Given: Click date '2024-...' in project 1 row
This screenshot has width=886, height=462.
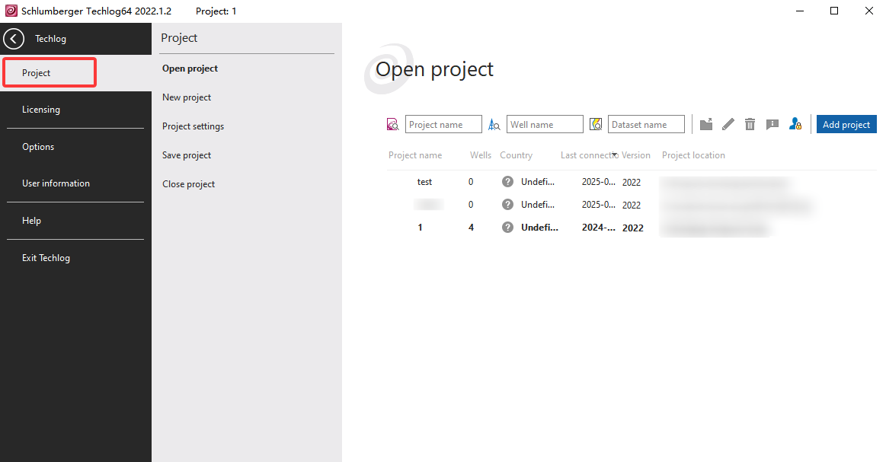Looking at the screenshot, I should click(598, 228).
